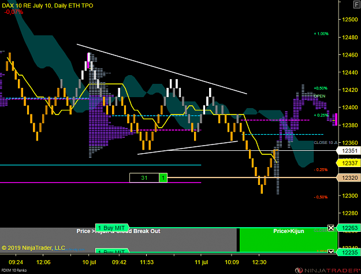Click the 10:09 time axis label
This screenshot has height=274, width=361.
pos(232,262)
